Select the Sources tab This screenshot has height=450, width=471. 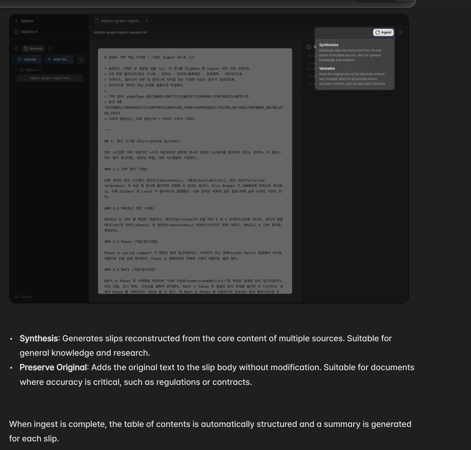coord(33,48)
